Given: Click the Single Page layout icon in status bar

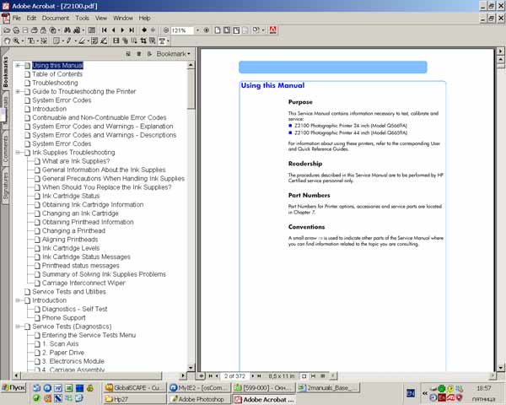Looking at the screenshot, I should [304, 376].
